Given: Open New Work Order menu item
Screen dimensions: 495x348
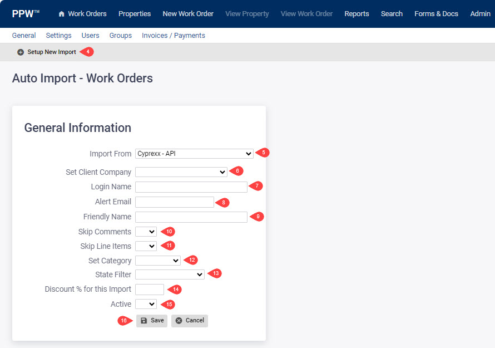Looking at the screenshot, I should [x=188, y=14].
